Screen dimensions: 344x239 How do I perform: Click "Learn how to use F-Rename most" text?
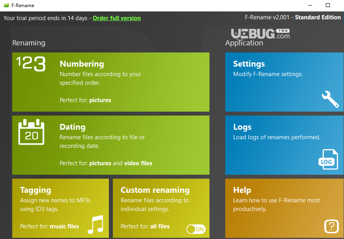[277, 200]
